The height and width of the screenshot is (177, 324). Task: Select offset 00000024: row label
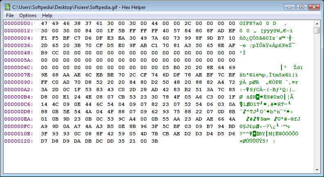18,38
